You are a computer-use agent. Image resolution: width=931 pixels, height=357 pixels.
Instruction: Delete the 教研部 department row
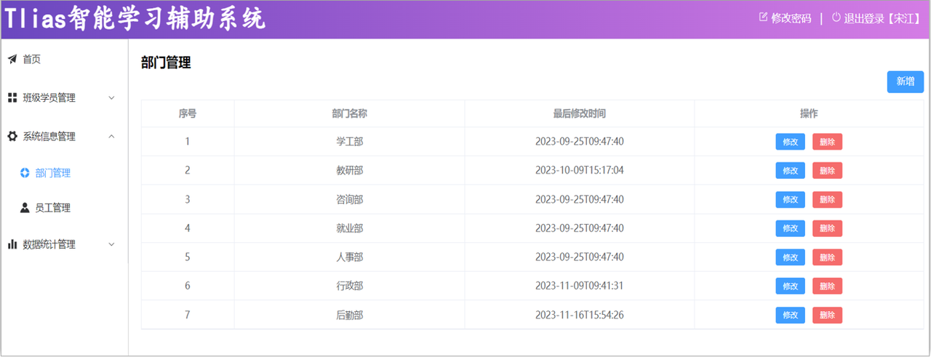coord(827,171)
